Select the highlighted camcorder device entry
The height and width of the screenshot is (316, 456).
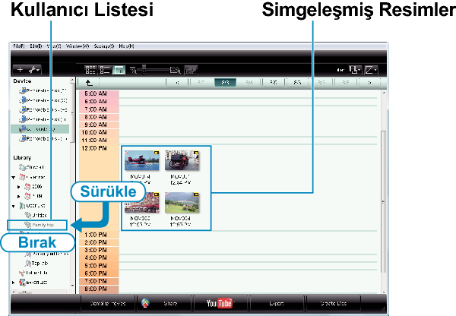tap(40, 129)
